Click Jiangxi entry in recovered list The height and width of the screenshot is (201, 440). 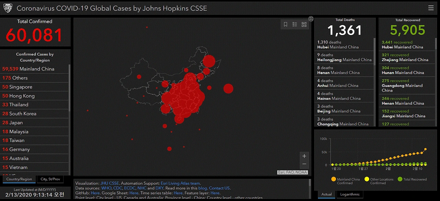408,114
